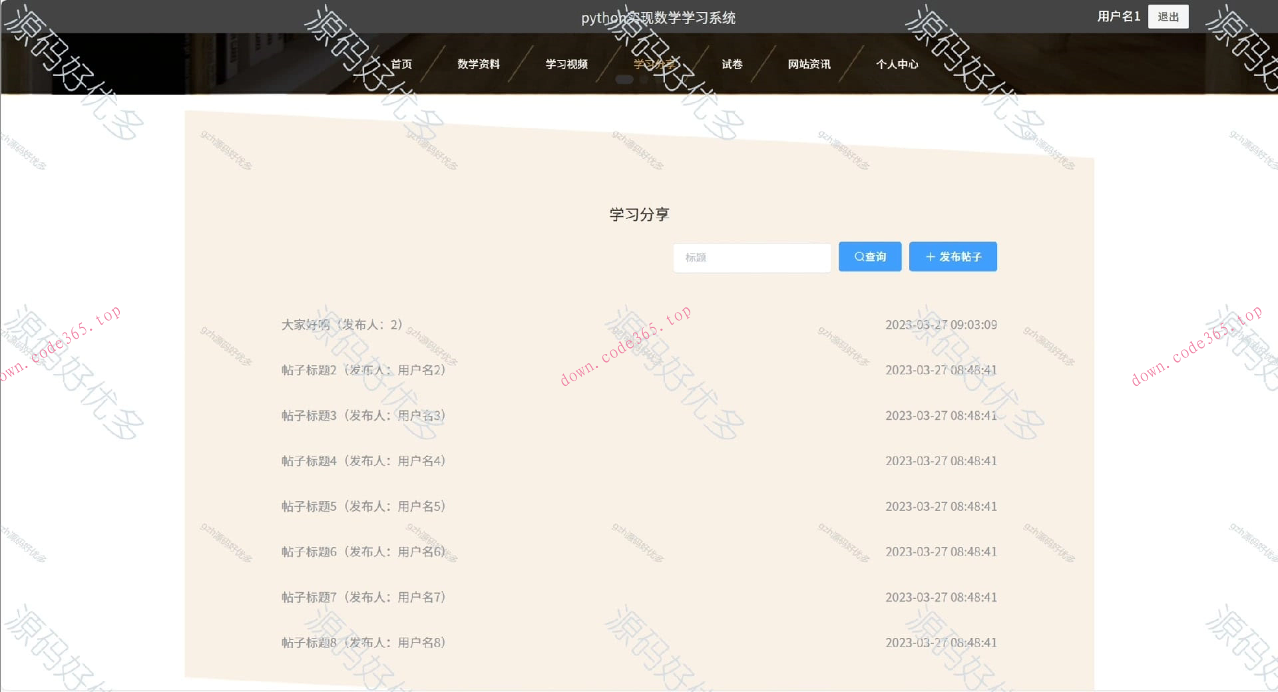Click the site title python实现数学学习系统

(658, 17)
